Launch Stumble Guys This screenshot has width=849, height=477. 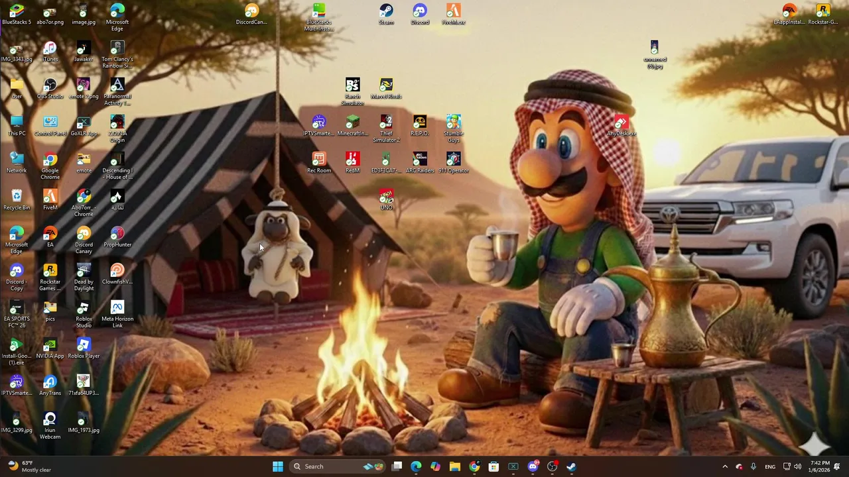pyautogui.click(x=454, y=129)
